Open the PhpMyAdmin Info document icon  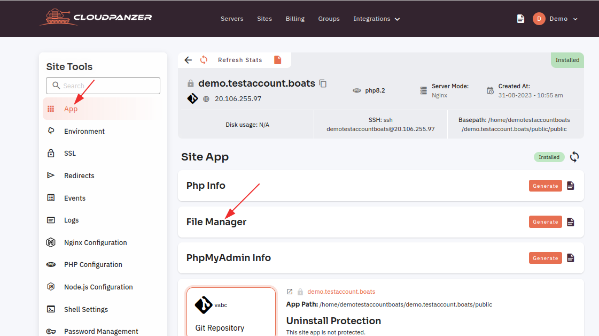pyautogui.click(x=571, y=258)
